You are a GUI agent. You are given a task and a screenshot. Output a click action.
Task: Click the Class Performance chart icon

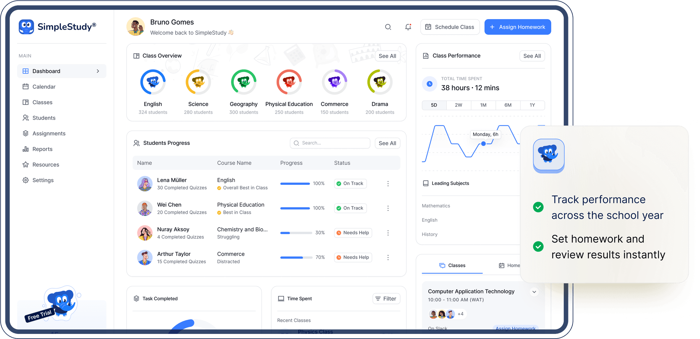pyautogui.click(x=426, y=56)
